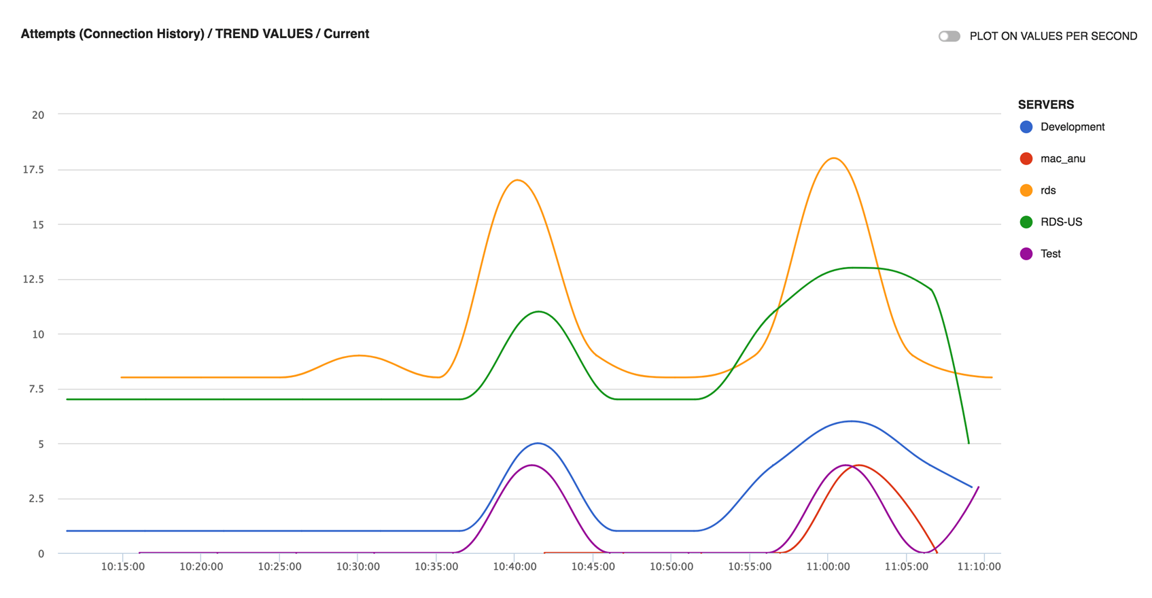Viewport: 1152px width, 598px height.
Task: Select the Test server label in legend
Action: pos(1050,254)
